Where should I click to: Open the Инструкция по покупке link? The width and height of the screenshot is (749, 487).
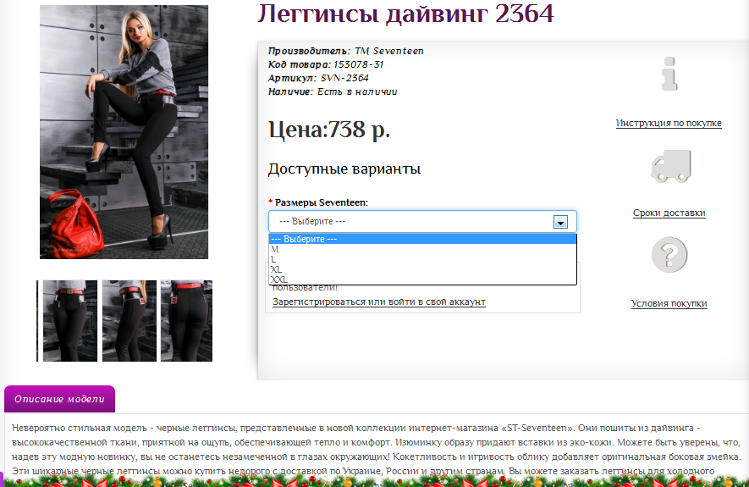coord(669,123)
